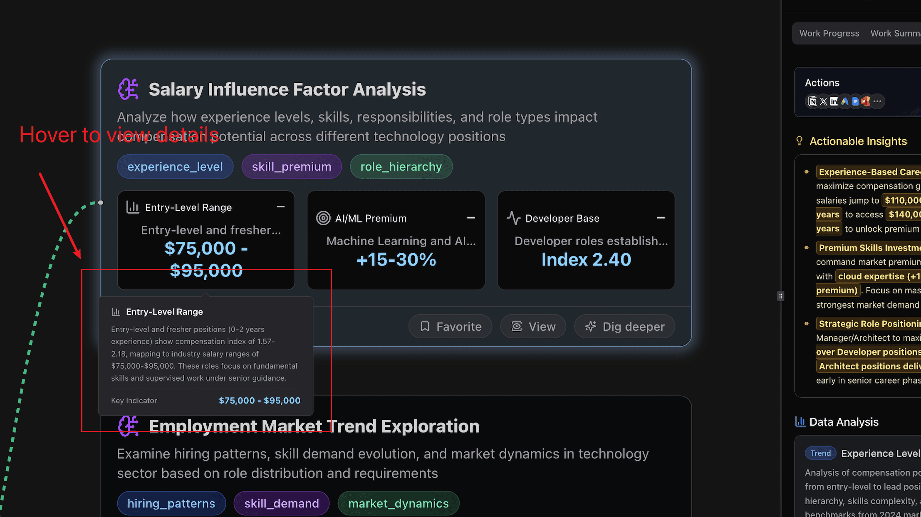Image resolution: width=921 pixels, height=517 pixels.
Task: Collapse the AI/ML Premium metric card
Action: click(x=471, y=218)
